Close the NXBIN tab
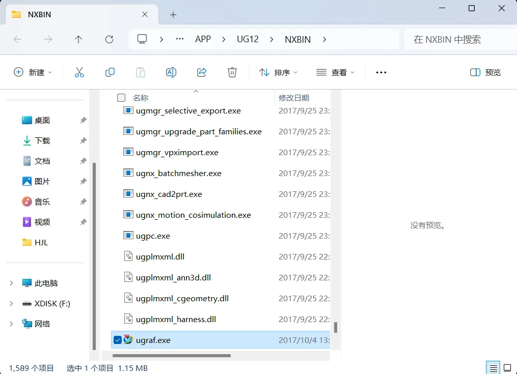 [x=145, y=14]
